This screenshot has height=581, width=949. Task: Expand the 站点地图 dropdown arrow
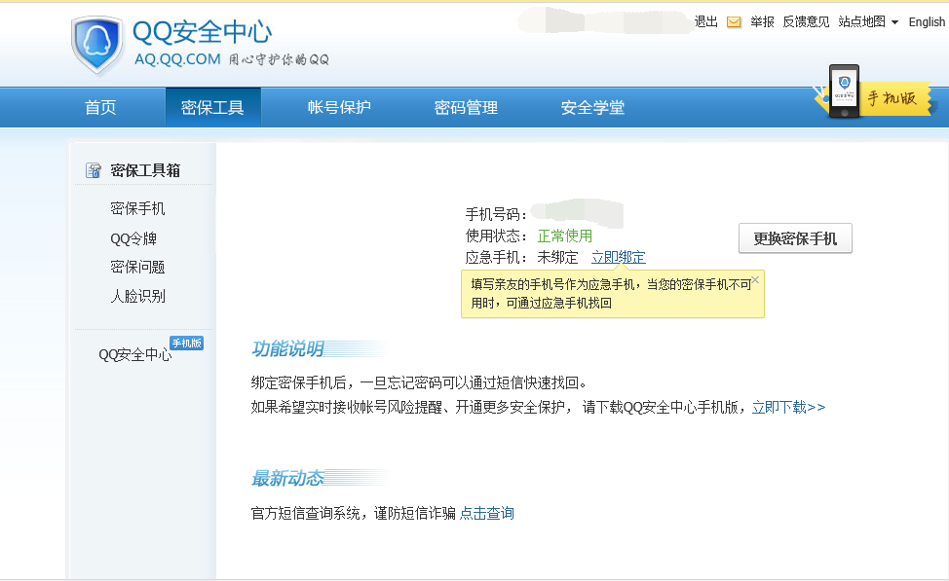894,22
